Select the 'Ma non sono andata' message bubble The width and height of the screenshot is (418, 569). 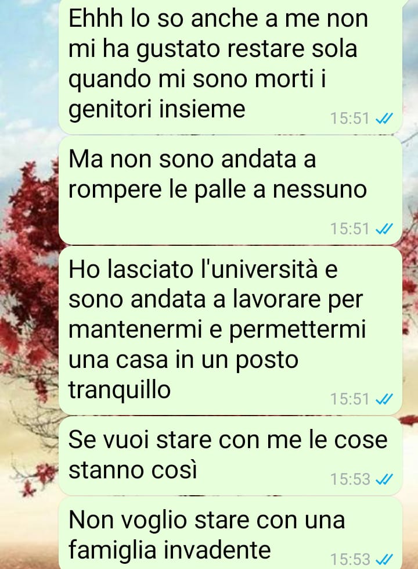pos(230,190)
